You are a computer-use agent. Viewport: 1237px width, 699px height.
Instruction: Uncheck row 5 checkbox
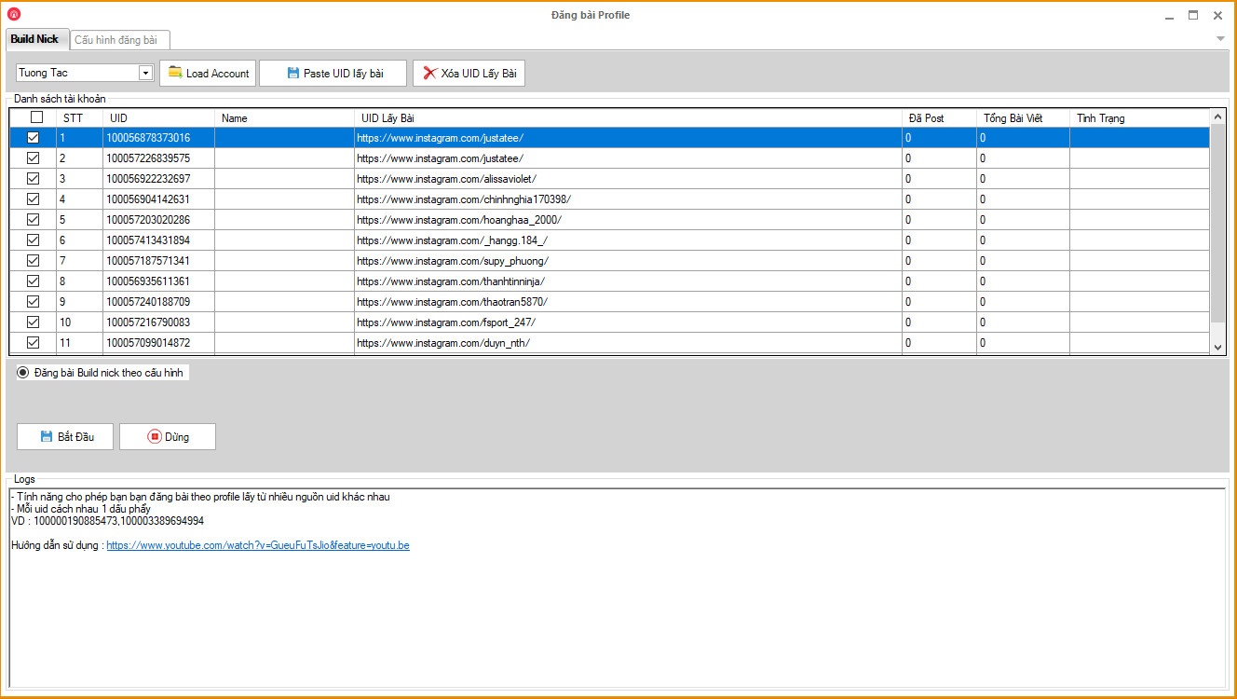coord(34,220)
